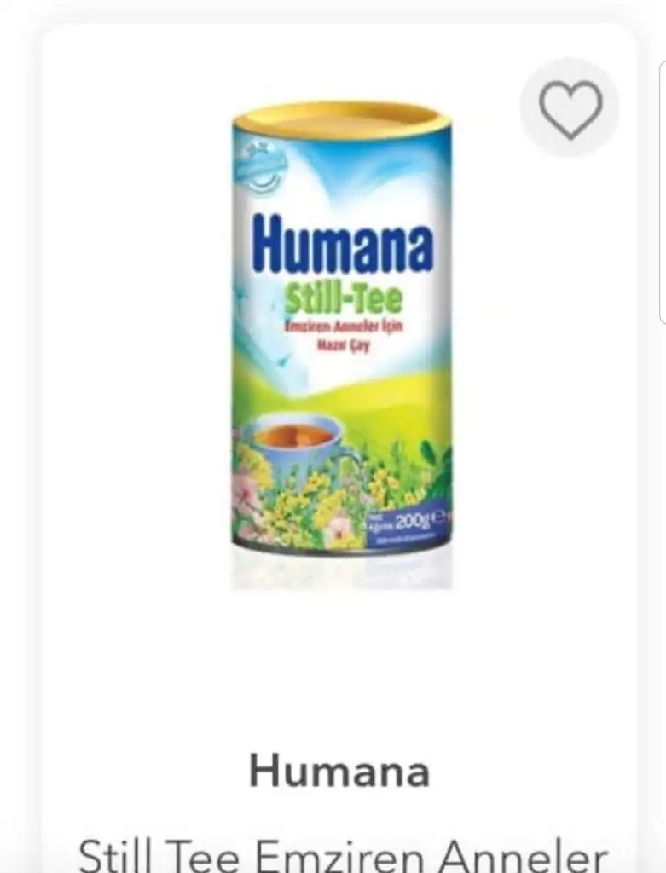Click the Hazır Çay text on the can

pos(343,346)
